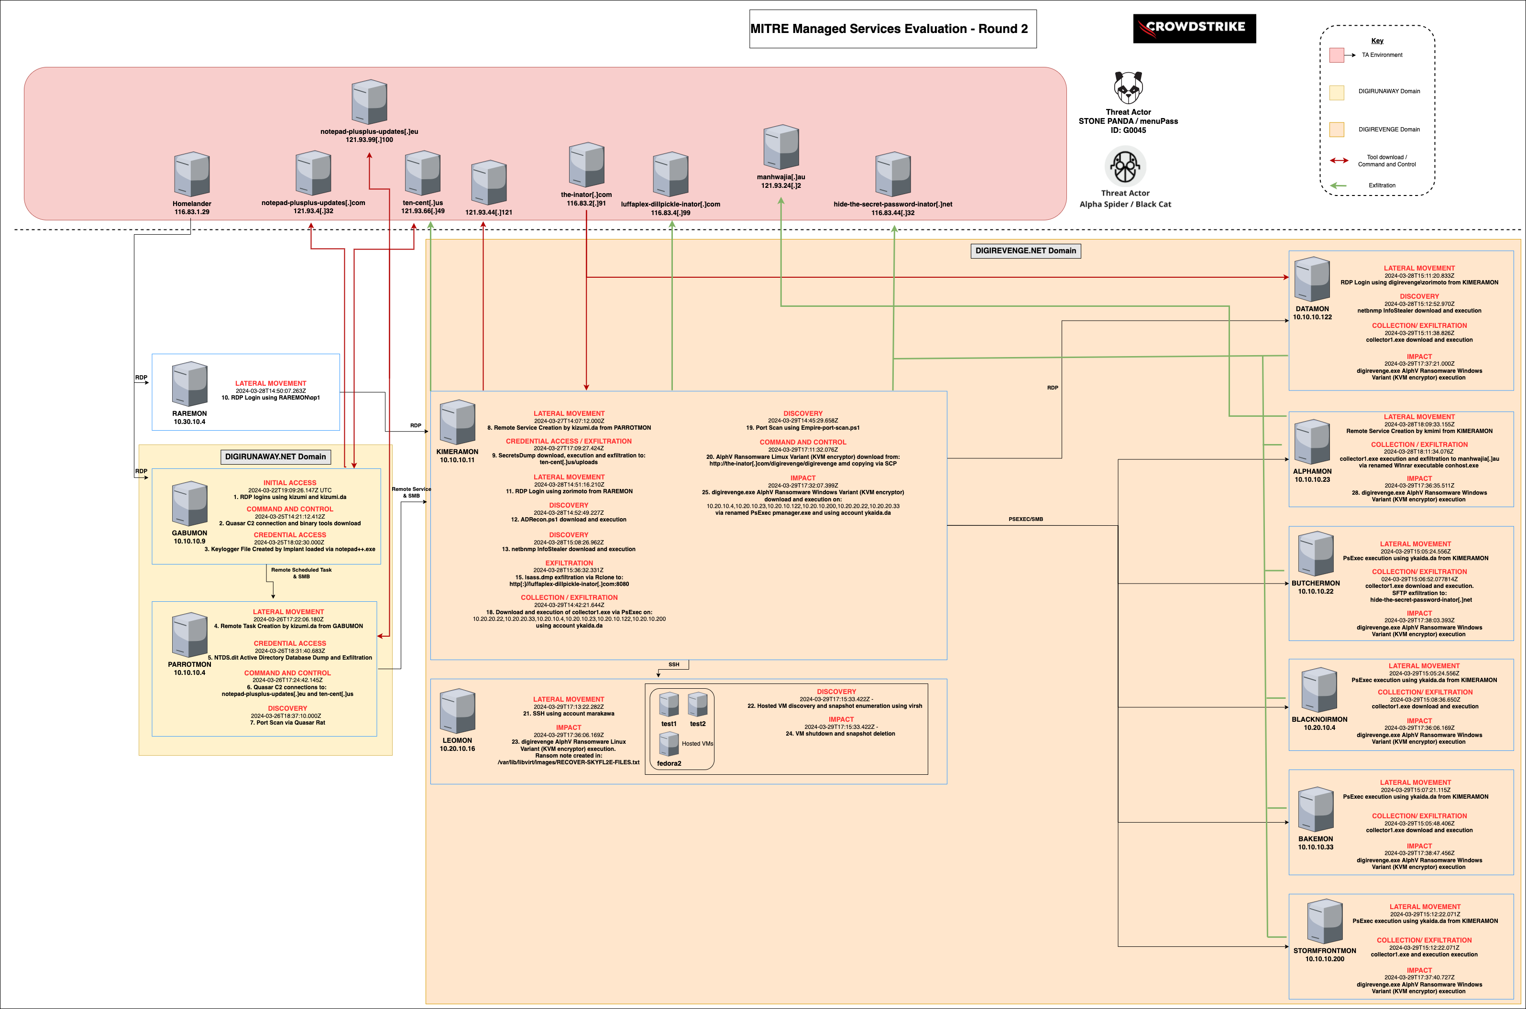Click the TA Environment pink swatch in key
Image resolution: width=1526 pixels, height=1009 pixels.
pyautogui.click(x=1337, y=55)
